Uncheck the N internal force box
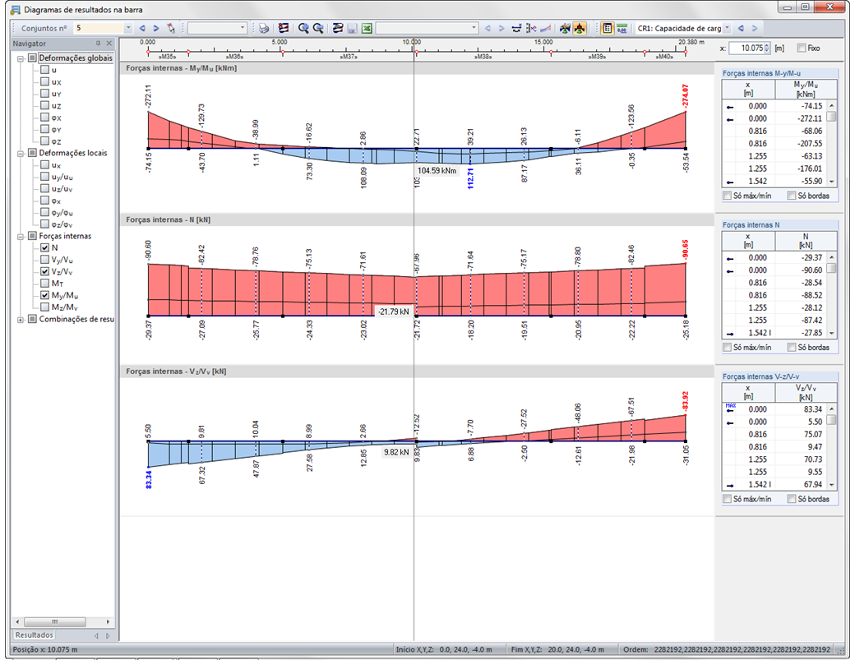Screen dimensions: 855x660 tap(44, 247)
